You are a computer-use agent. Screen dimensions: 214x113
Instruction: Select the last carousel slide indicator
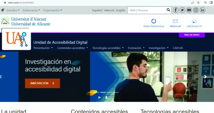116,93
